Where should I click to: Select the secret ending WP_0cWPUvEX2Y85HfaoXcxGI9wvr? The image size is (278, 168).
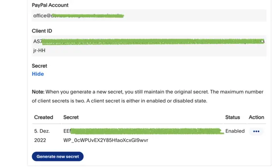106,140
